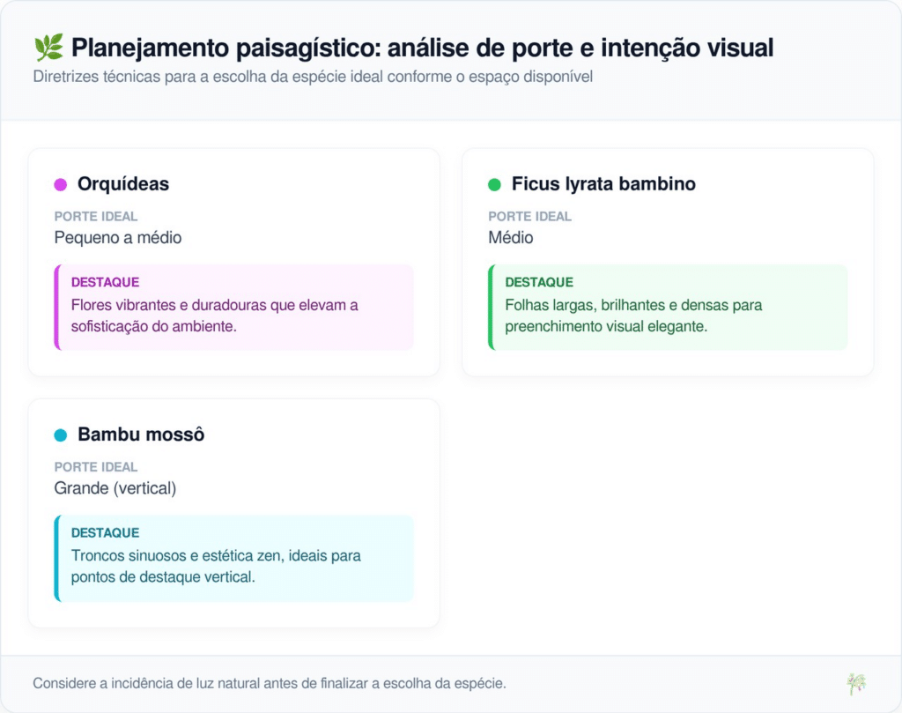Click the Destaque label in Ficus card
The height and width of the screenshot is (713, 902).
pos(539,283)
